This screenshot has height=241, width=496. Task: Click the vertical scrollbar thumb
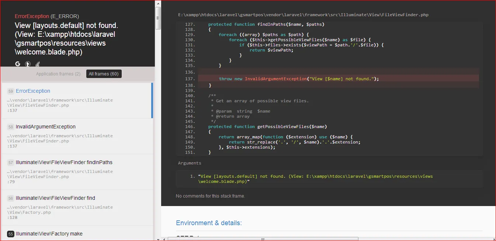pyautogui.click(x=158, y=18)
